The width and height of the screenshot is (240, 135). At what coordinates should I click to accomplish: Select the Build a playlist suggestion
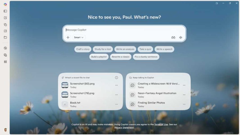(99, 57)
